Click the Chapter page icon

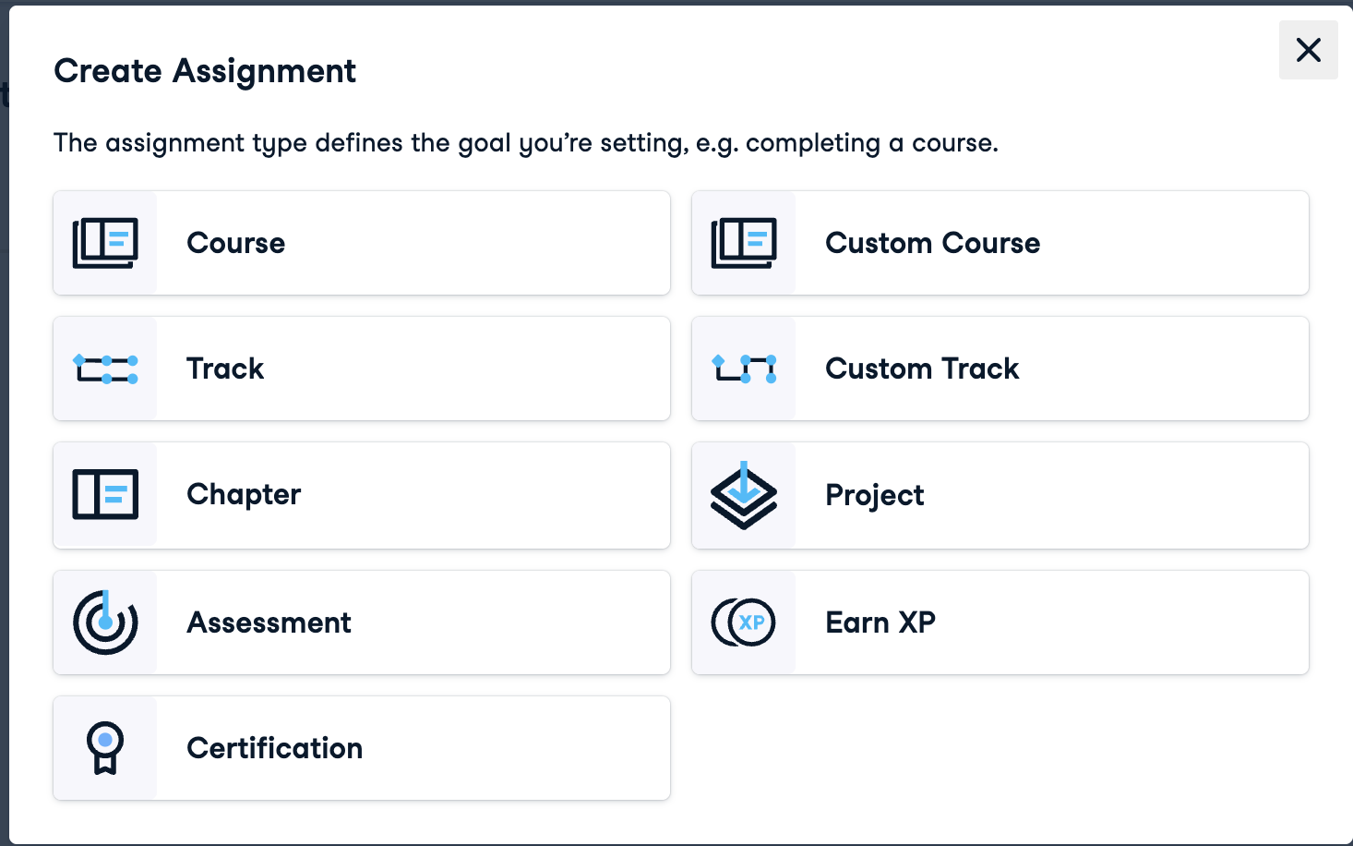point(105,494)
